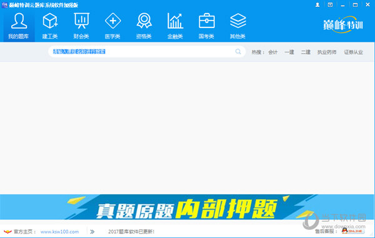
Task: Click the course name search field
Action: pyautogui.click(x=147, y=52)
